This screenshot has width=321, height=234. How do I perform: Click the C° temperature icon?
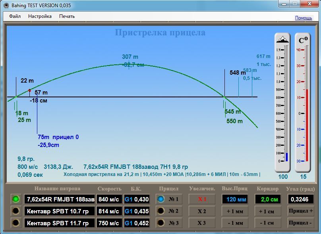(x=303, y=40)
